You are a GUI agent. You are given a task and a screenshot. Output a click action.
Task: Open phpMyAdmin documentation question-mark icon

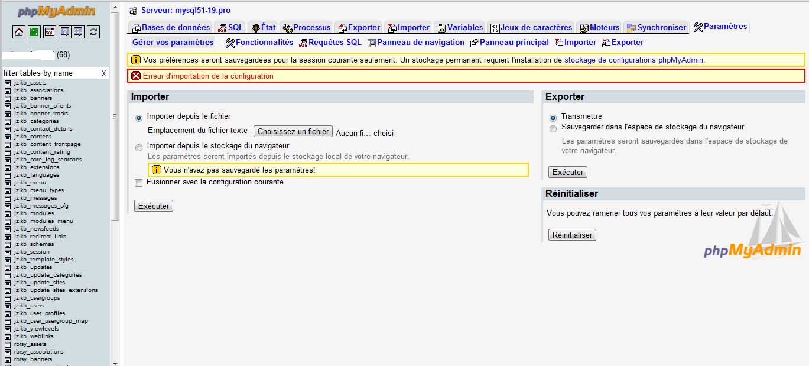64,32
